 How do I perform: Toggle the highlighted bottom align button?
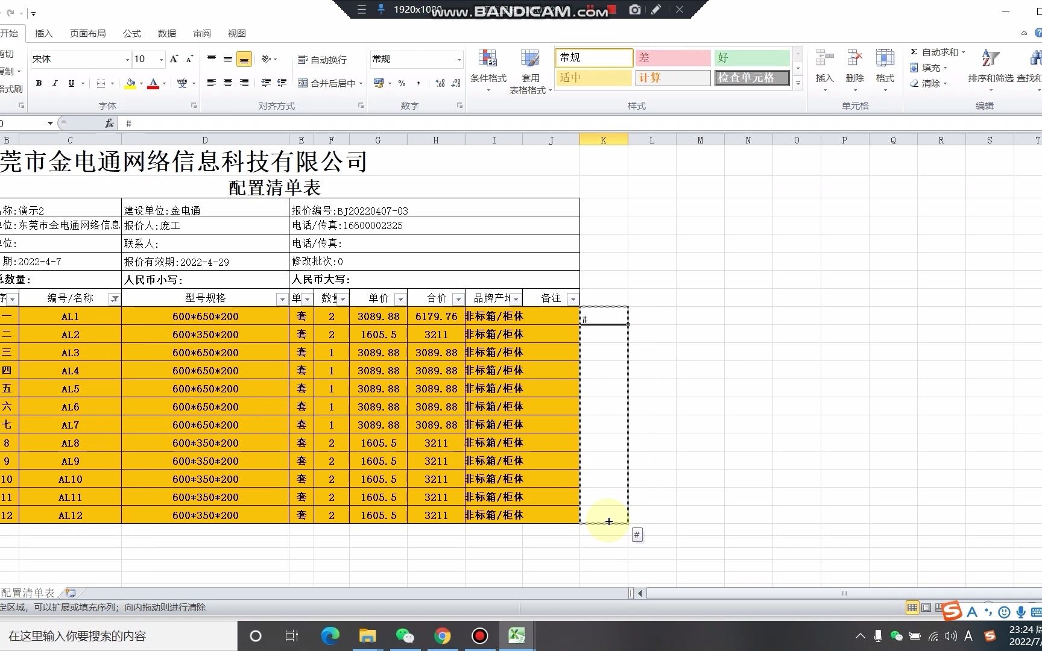(x=244, y=59)
